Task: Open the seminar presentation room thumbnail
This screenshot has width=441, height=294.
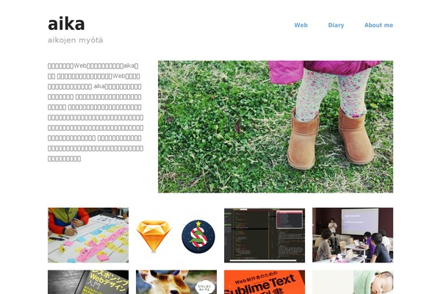Action: tap(353, 235)
